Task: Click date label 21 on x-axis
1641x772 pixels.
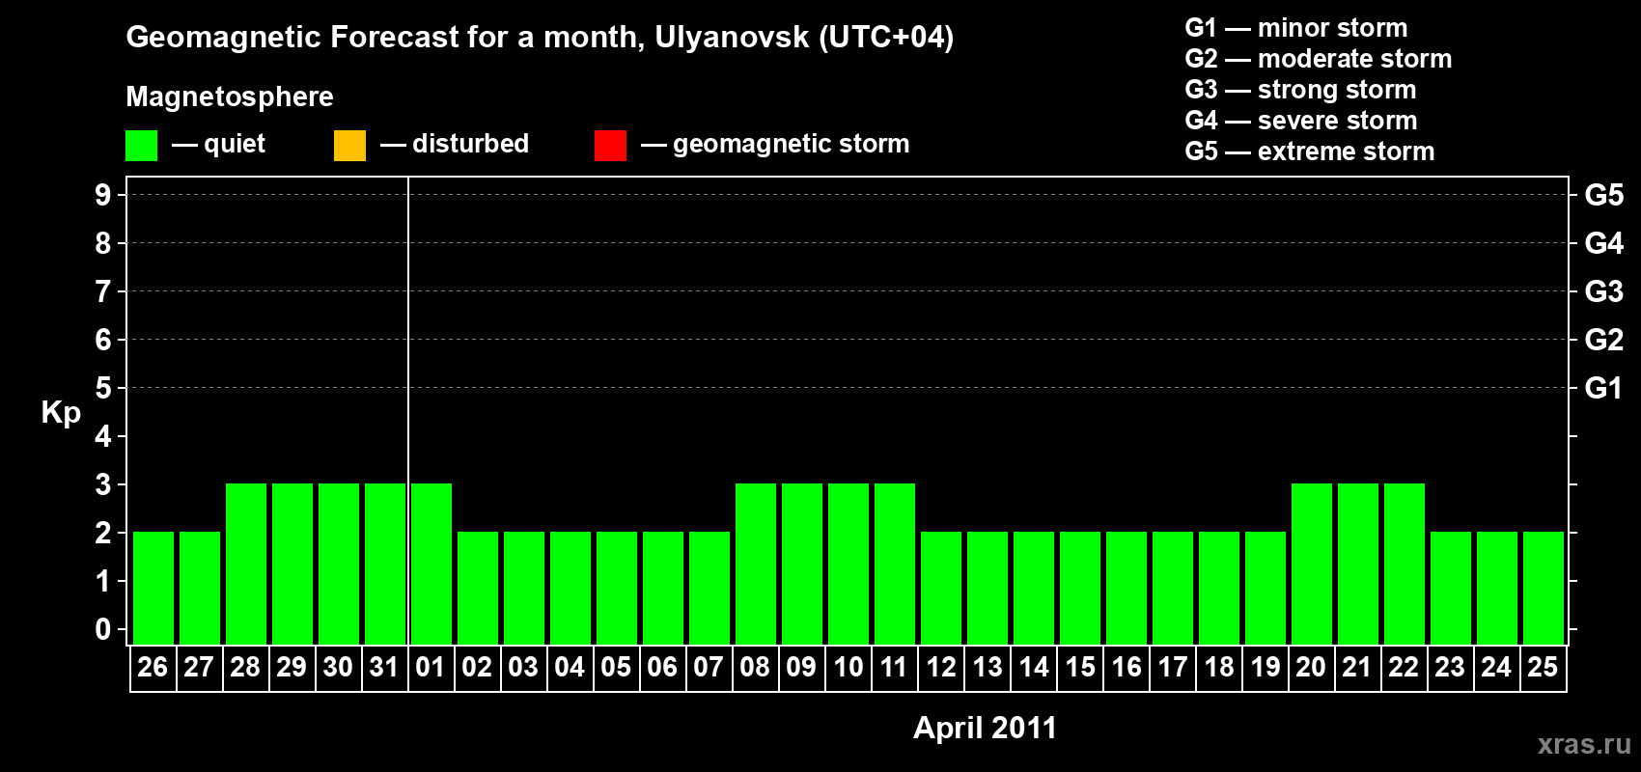Action: (1357, 667)
